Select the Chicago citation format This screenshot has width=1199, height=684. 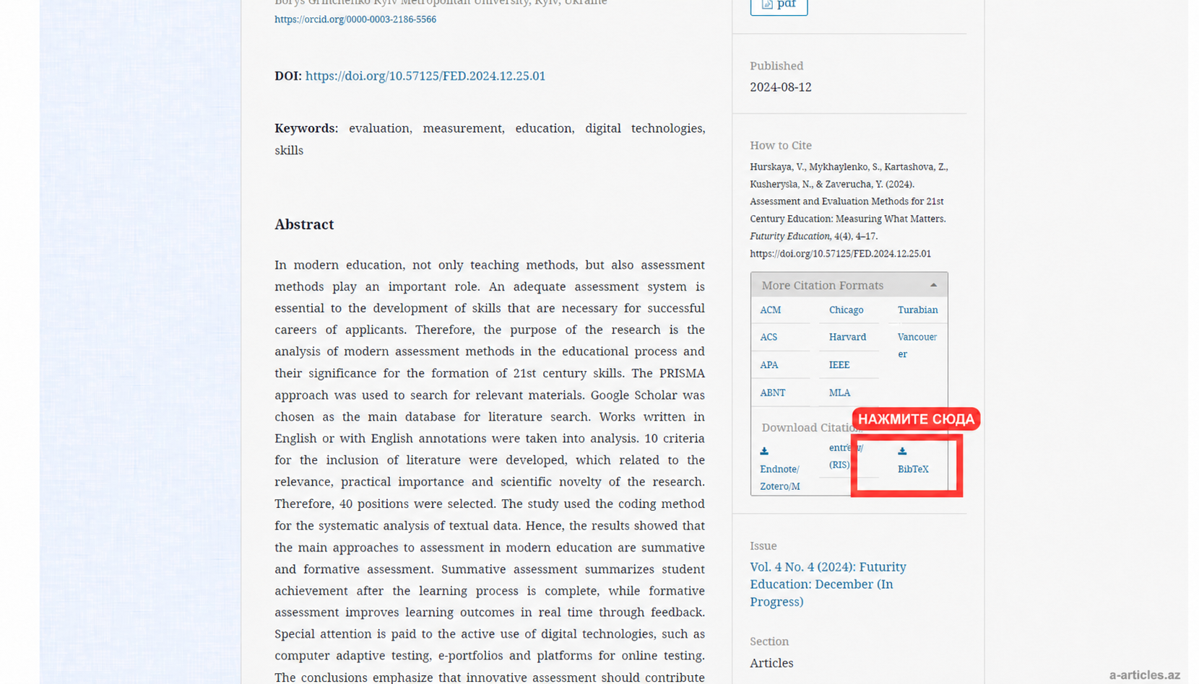[x=846, y=310]
